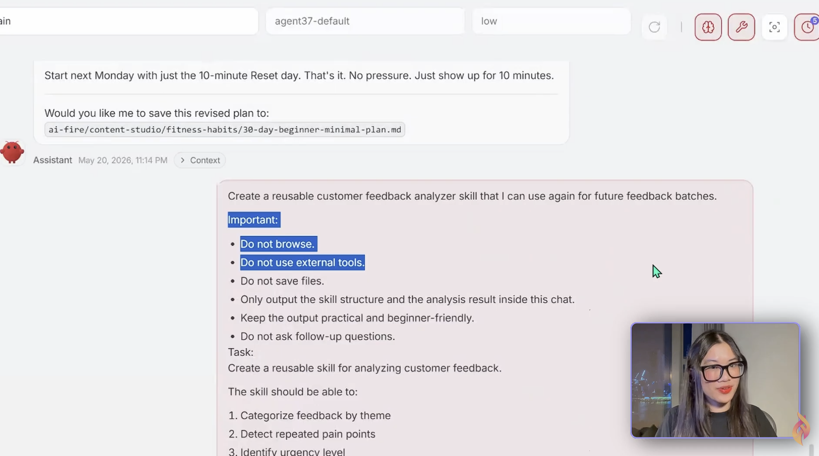This screenshot has height=456, width=819.
Task: Click the May 20, 2026 timestamp
Action: [x=123, y=160]
